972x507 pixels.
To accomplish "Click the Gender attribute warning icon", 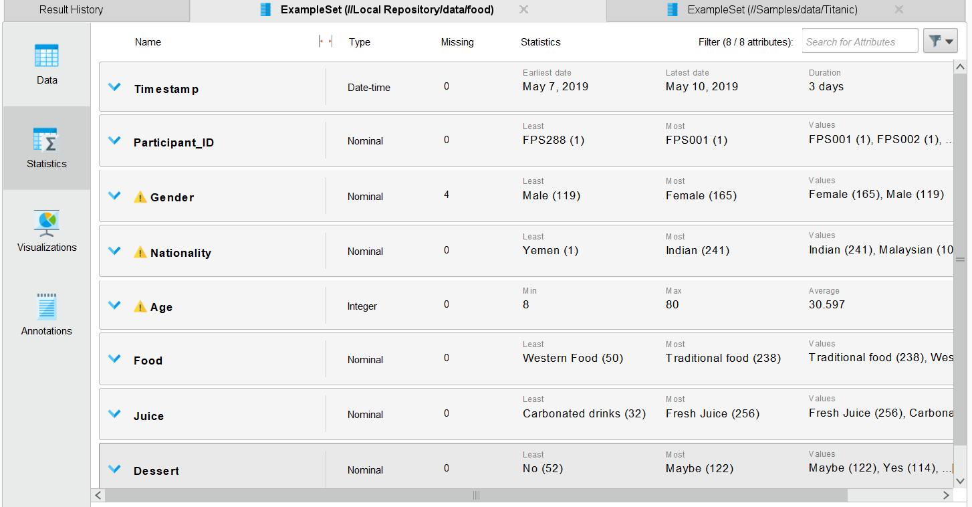I will click(x=140, y=197).
